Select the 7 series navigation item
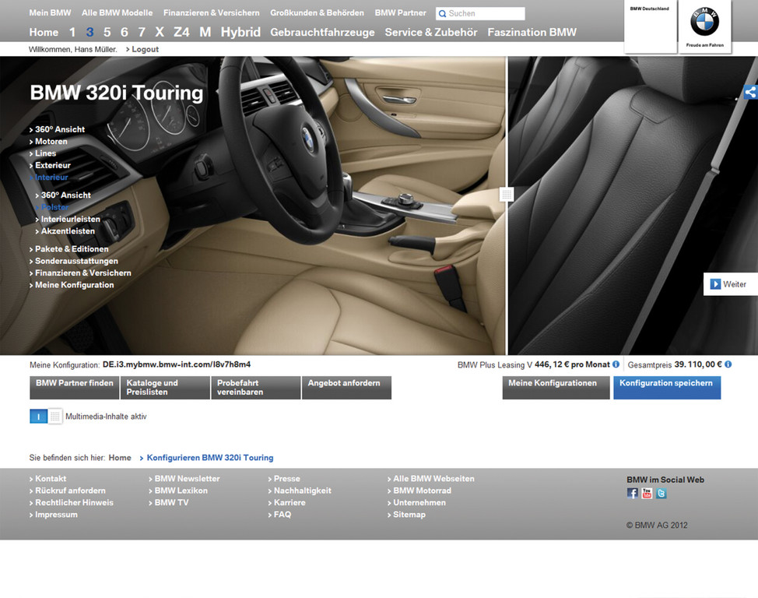 click(x=142, y=33)
